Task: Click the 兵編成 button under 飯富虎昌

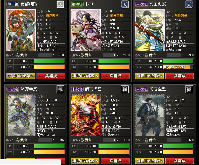Action: [x=115, y=161]
